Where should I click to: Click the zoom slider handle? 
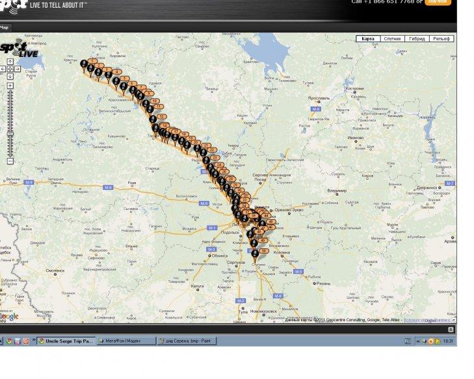point(10,133)
